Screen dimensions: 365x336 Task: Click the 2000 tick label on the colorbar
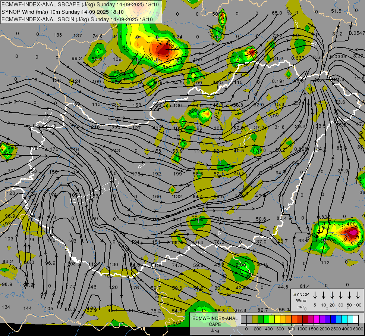[x=325, y=329]
